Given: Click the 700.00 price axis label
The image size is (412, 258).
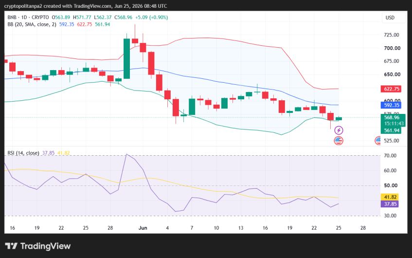Looking at the screenshot, I should coord(392,48).
